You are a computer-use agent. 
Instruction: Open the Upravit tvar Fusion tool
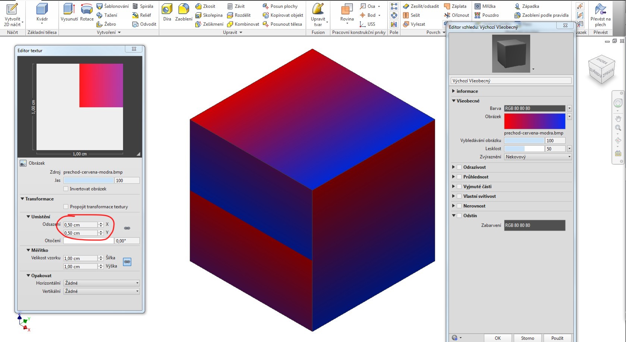[318, 15]
